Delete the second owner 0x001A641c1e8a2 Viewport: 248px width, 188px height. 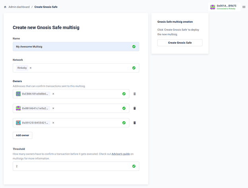coord(134,108)
